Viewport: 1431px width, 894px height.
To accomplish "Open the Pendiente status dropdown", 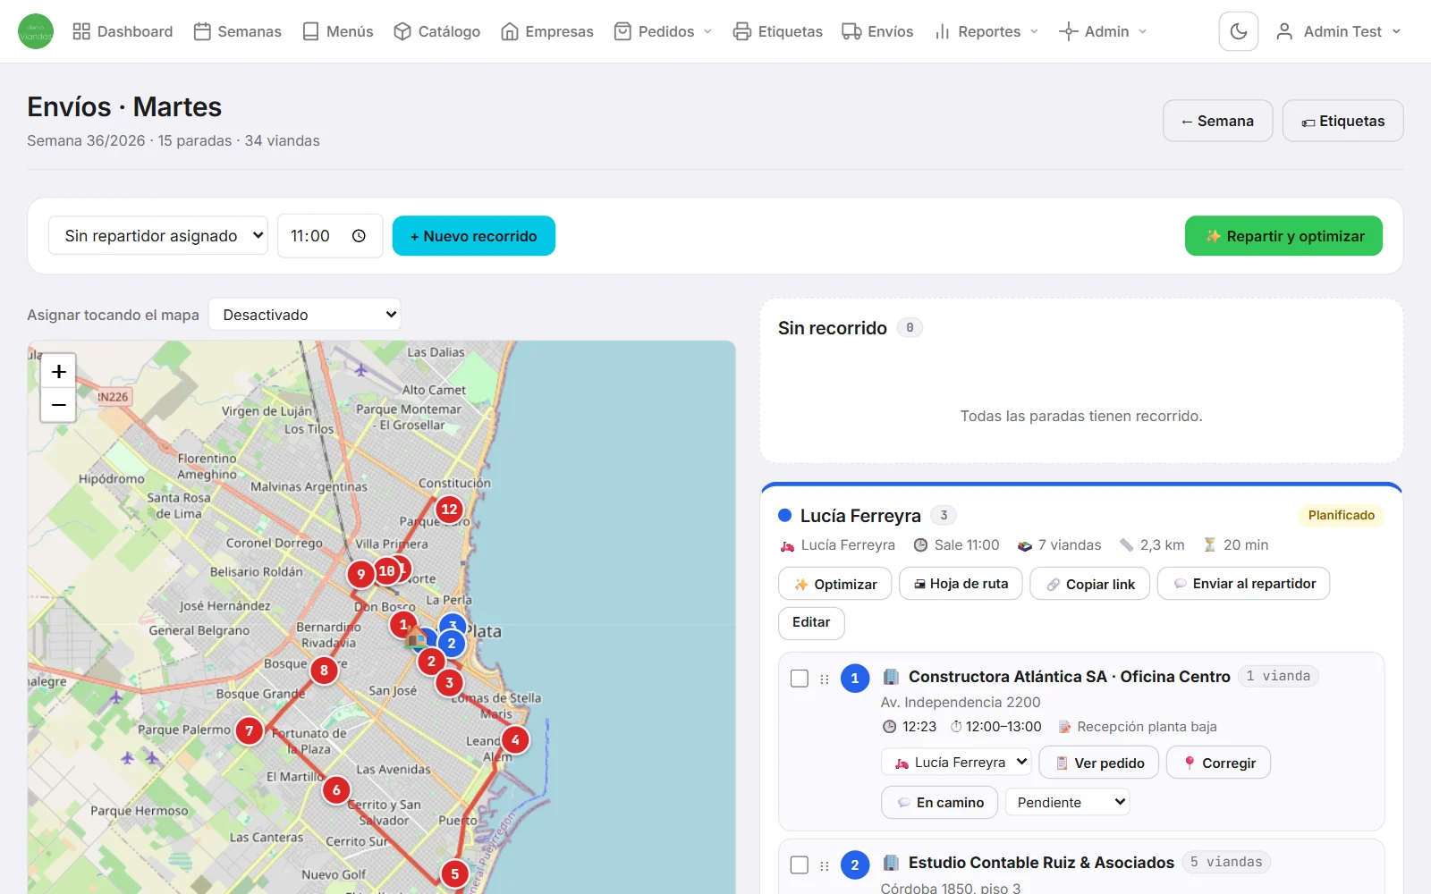I will click(x=1067, y=802).
